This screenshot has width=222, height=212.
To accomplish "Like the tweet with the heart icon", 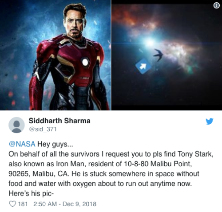I will (12, 204).
